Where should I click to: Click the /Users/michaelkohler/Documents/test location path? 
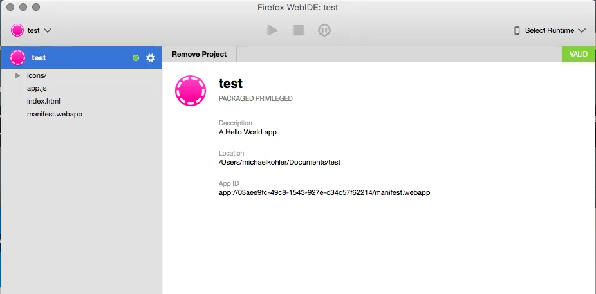coord(279,162)
